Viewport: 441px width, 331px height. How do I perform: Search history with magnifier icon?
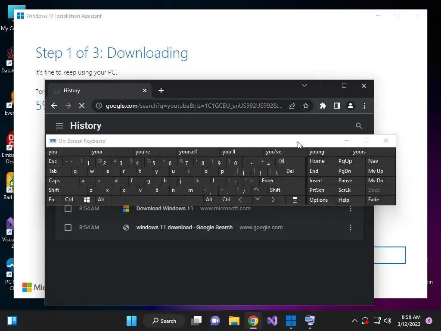tap(359, 126)
